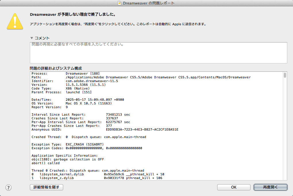Click the Code Type X86 (Native) line
Image resolution: width=293 pixels, height=196 pixels.
[x=61, y=88]
